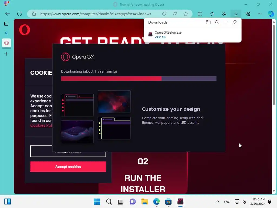Go back using the browser back arrow
The width and height of the screenshot is (277, 208).
[x=7, y=14]
